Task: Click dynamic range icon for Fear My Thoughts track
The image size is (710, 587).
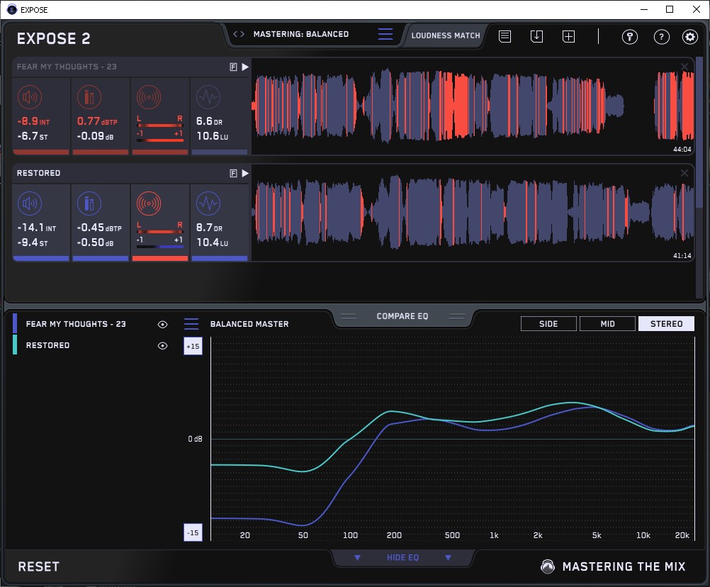Action: pyautogui.click(x=208, y=97)
